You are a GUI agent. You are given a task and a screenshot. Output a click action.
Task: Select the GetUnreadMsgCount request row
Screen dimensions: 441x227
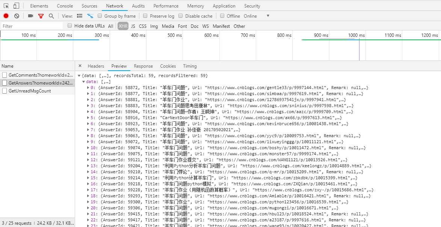coord(38,91)
